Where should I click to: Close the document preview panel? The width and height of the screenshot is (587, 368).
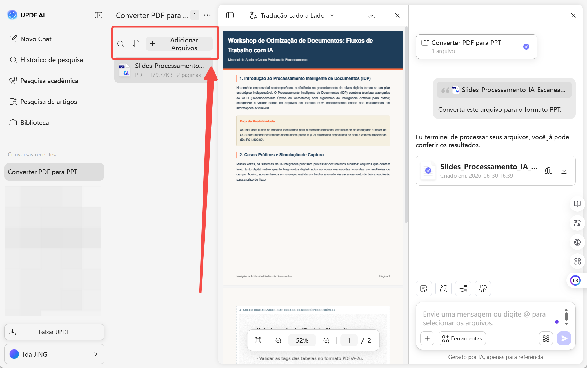[397, 15]
